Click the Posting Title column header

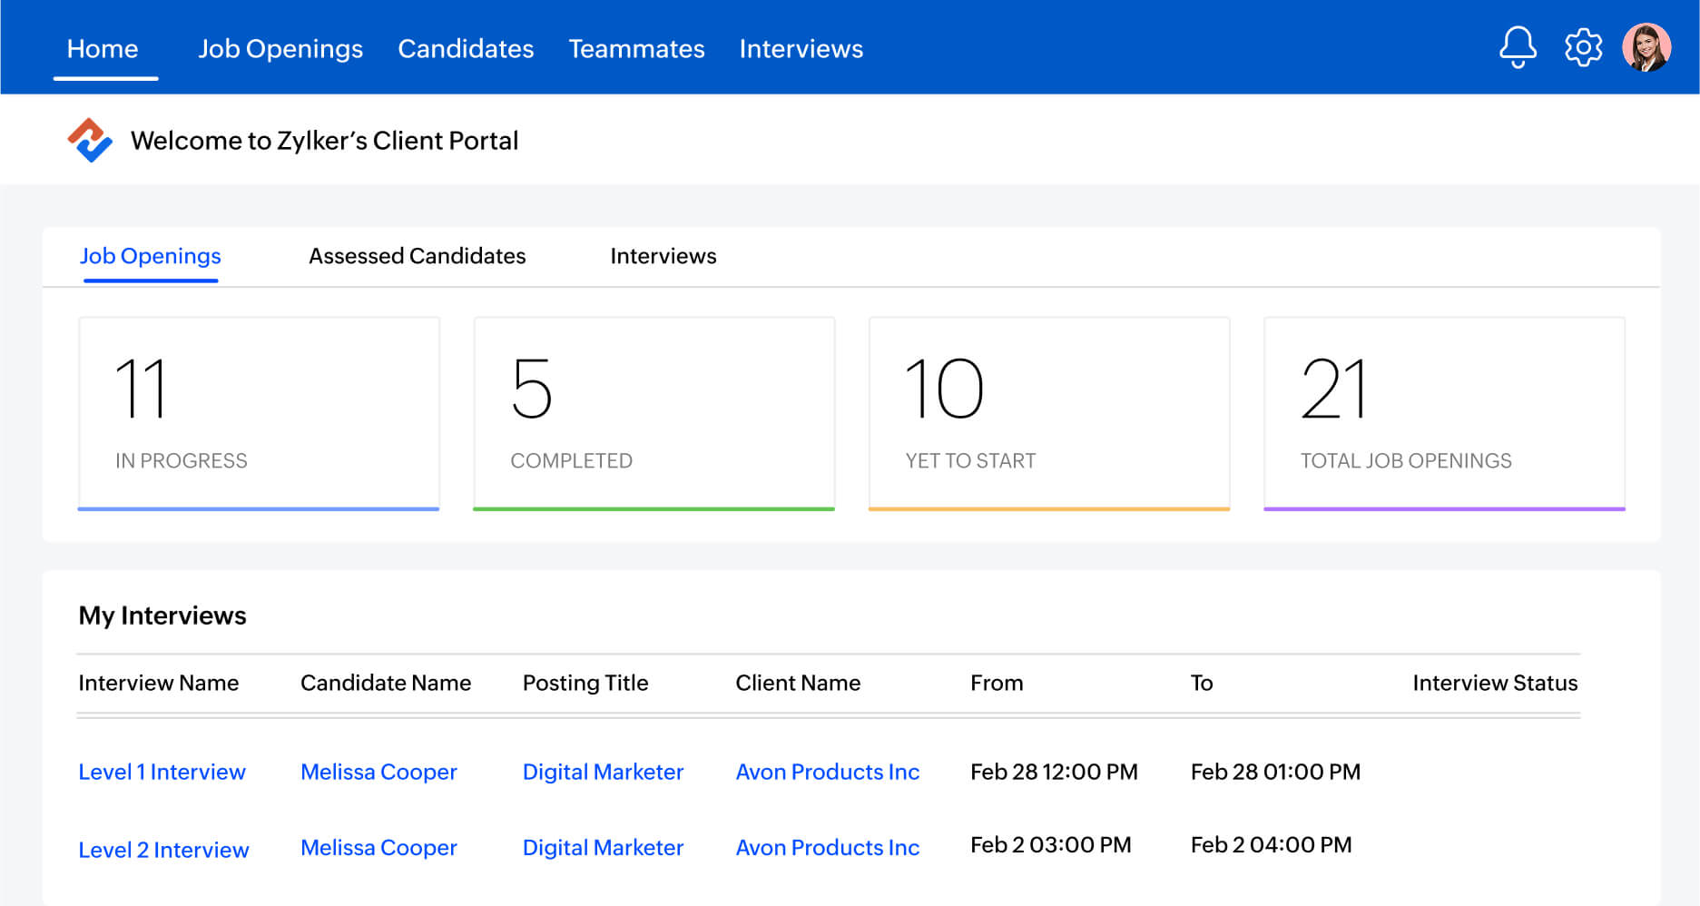click(585, 683)
